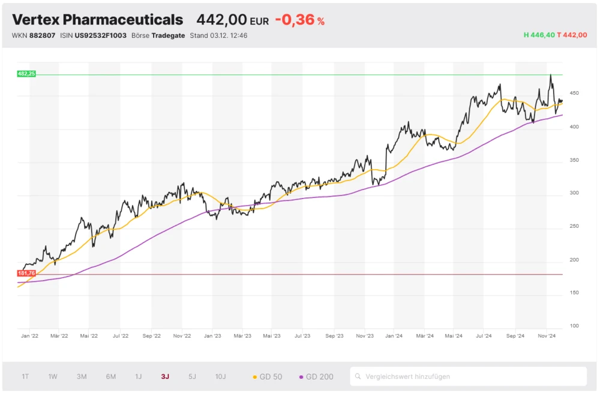Select the 6M timeframe button

[x=110, y=377]
